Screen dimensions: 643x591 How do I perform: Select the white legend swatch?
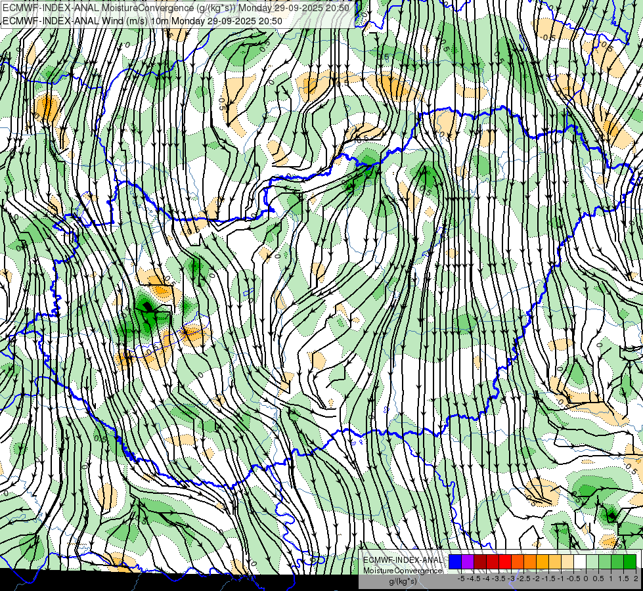coord(580,562)
